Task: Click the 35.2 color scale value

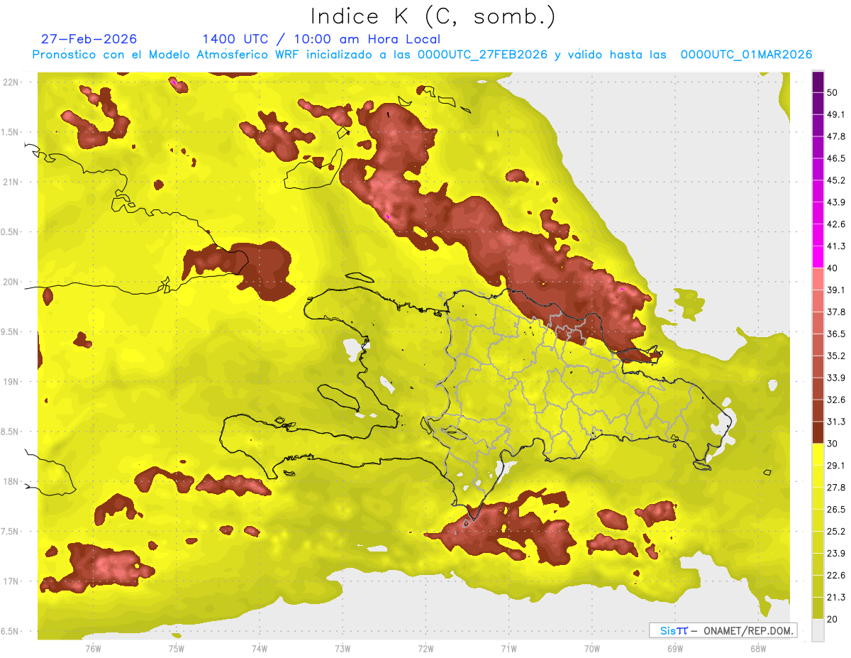Action: [x=836, y=356]
